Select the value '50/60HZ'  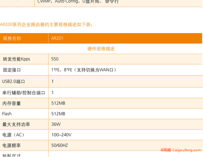(60, 145)
